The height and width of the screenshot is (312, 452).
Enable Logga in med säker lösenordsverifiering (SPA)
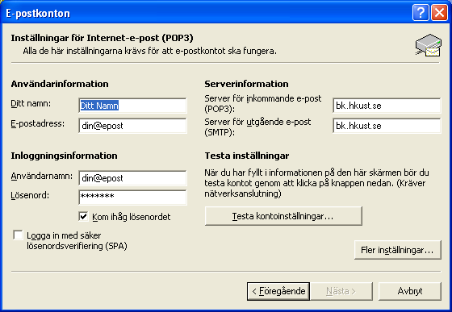click(18, 235)
